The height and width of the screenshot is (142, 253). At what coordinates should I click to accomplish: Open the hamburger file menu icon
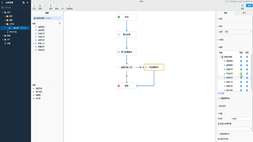click(x=34, y=6)
